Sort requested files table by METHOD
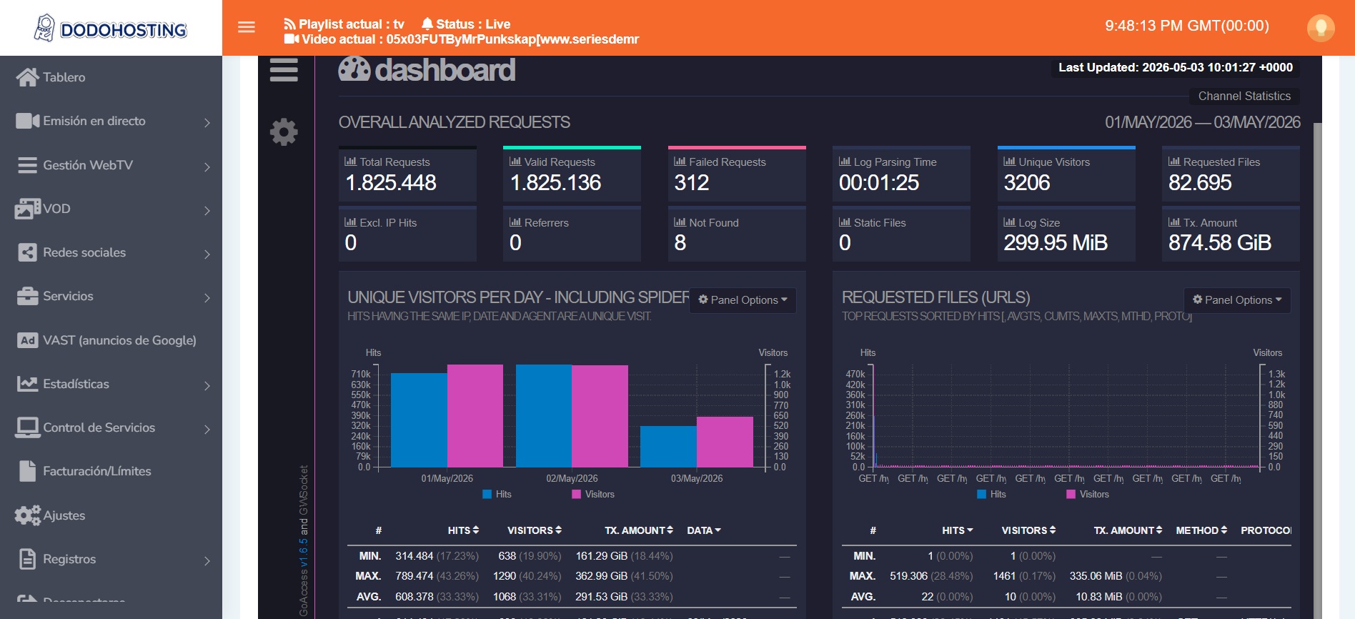The image size is (1355, 619). 1201,530
